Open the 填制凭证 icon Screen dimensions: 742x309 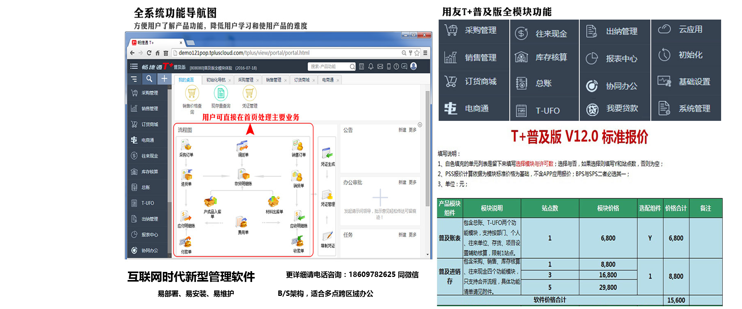pos(328,236)
